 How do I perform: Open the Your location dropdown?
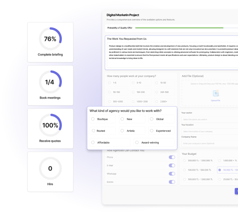tap(210, 131)
